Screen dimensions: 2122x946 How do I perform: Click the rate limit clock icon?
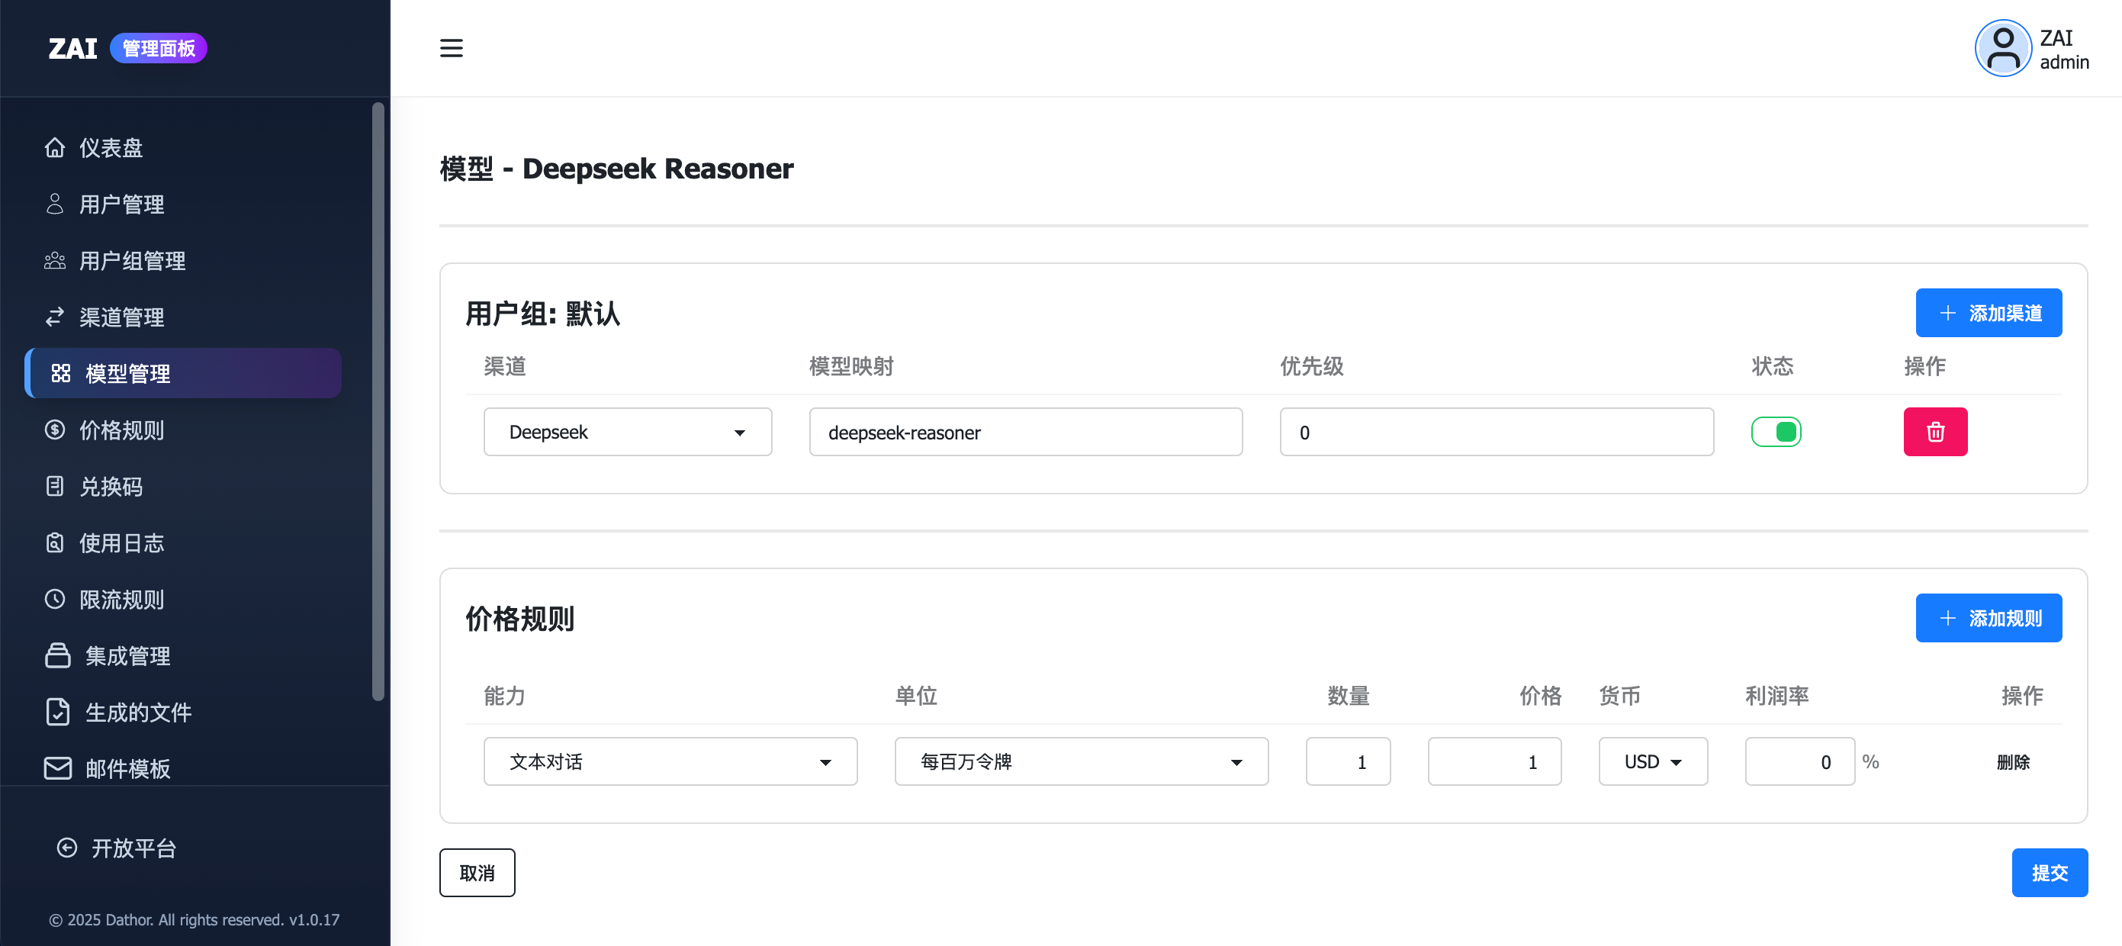point(55,599)
